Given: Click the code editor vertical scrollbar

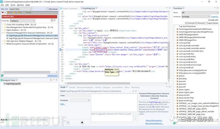Looking at the screenshot, I should [169, 60].
